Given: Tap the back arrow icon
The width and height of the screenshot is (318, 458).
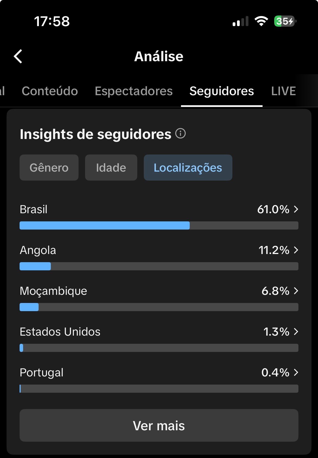Looking at the screenshot, I should [18, 56].
